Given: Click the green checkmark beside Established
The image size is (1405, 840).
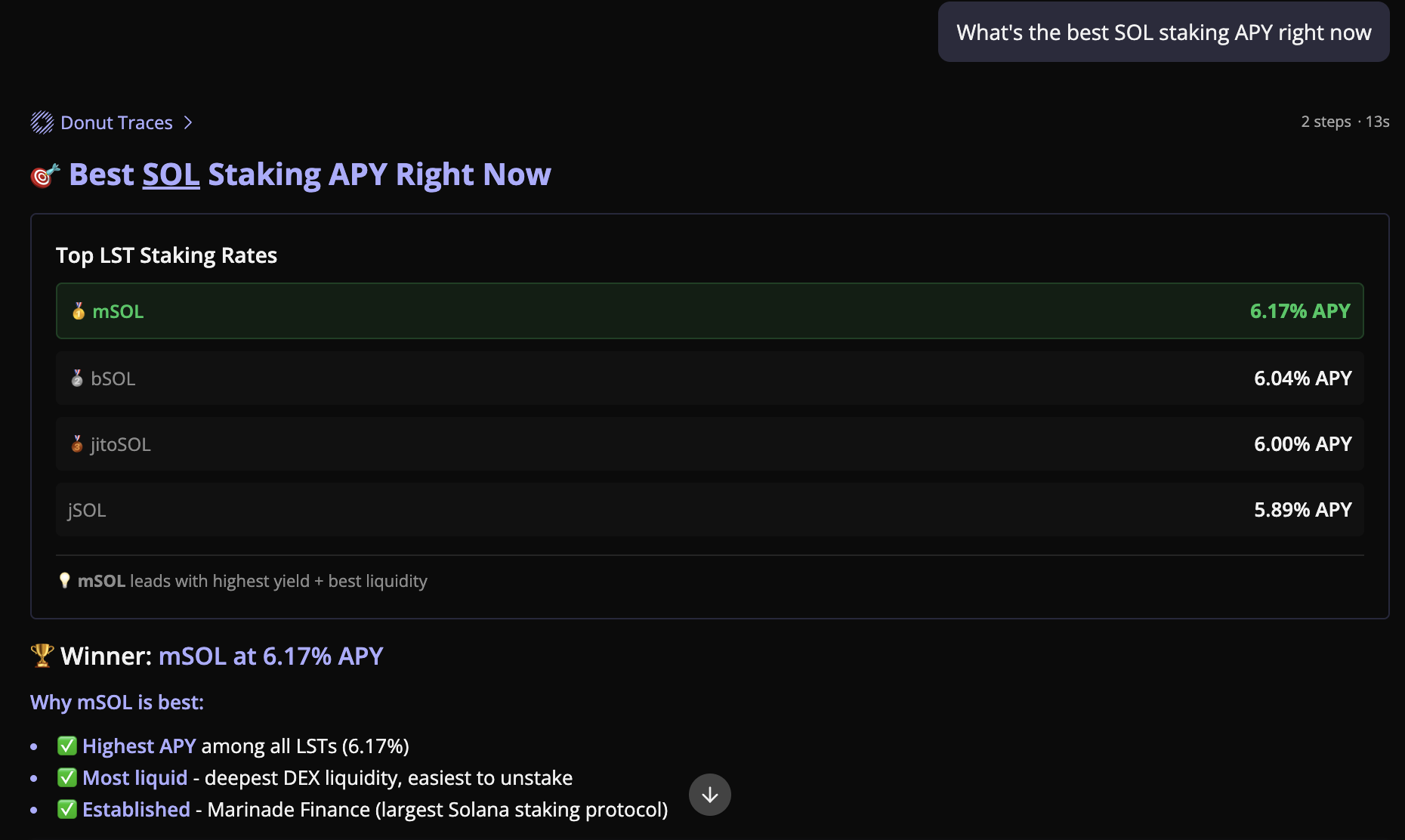Looking at the screenshot, I should [67, 810].
